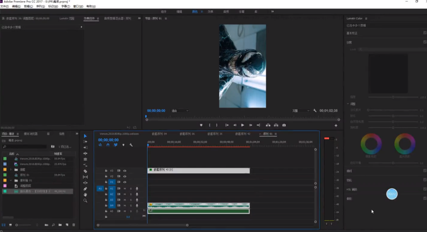Select the Razor tool in the toolbar
The height and width of the screenshot is (232, 427).
pyautogui.click(x=85, y=171)
